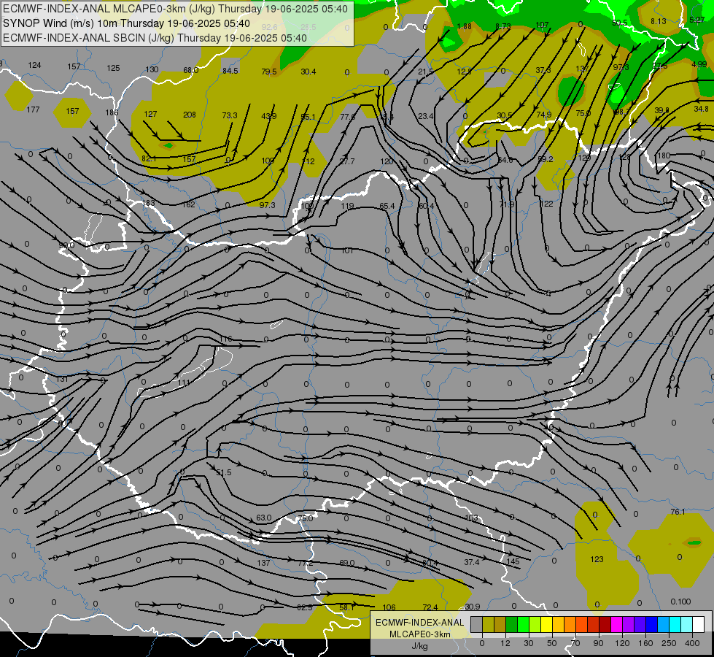Click the pale cyan legend swatch left of tick 400
The image size is (714, 657).
pos(687,624)
